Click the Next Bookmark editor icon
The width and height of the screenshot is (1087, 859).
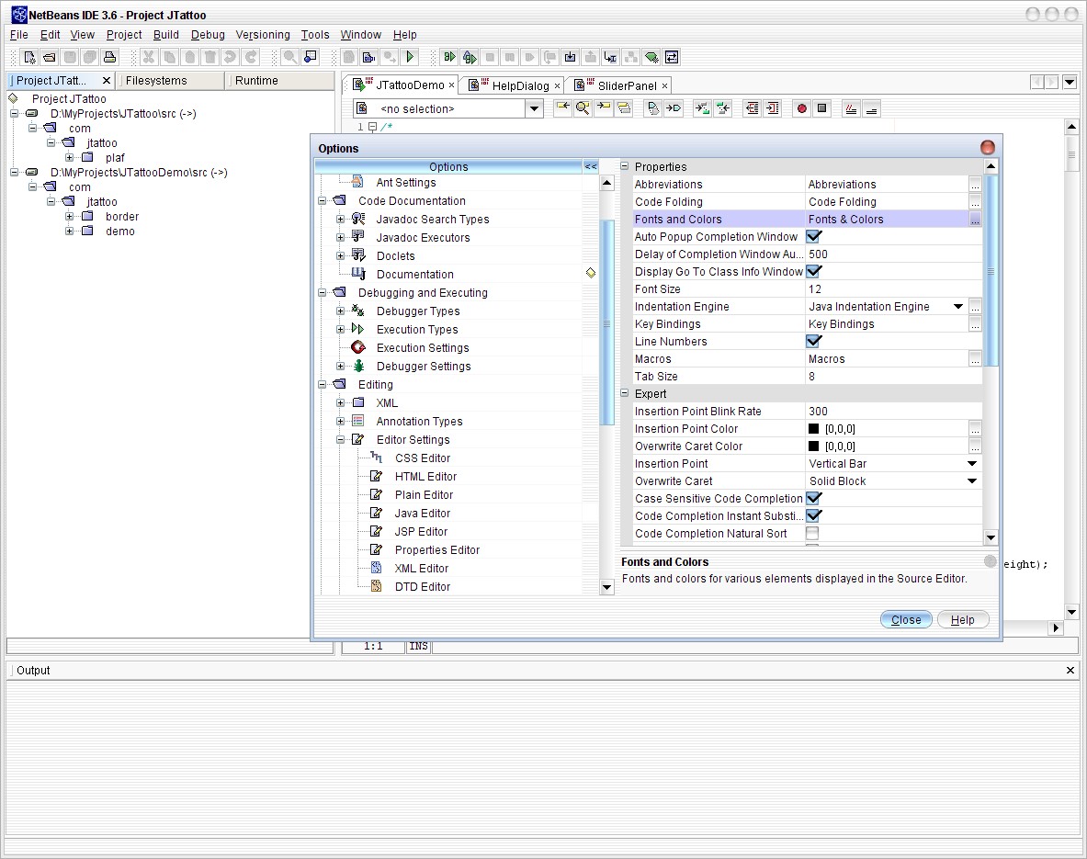tap(674, 108)
